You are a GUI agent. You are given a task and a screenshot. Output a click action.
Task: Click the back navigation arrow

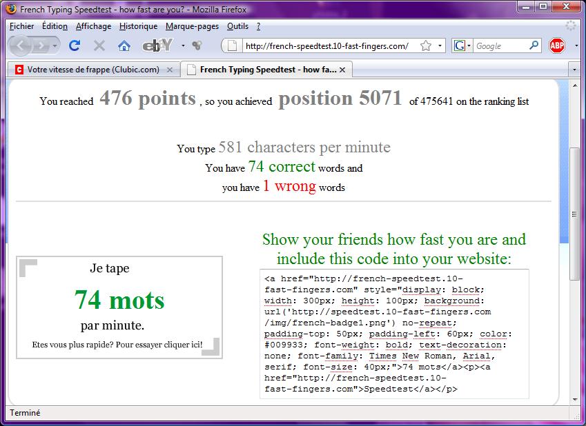pyautogui.click(x=21, y=46)
